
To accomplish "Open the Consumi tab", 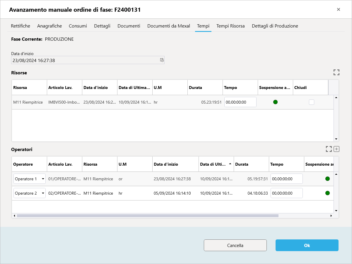I will pos(78,26).
